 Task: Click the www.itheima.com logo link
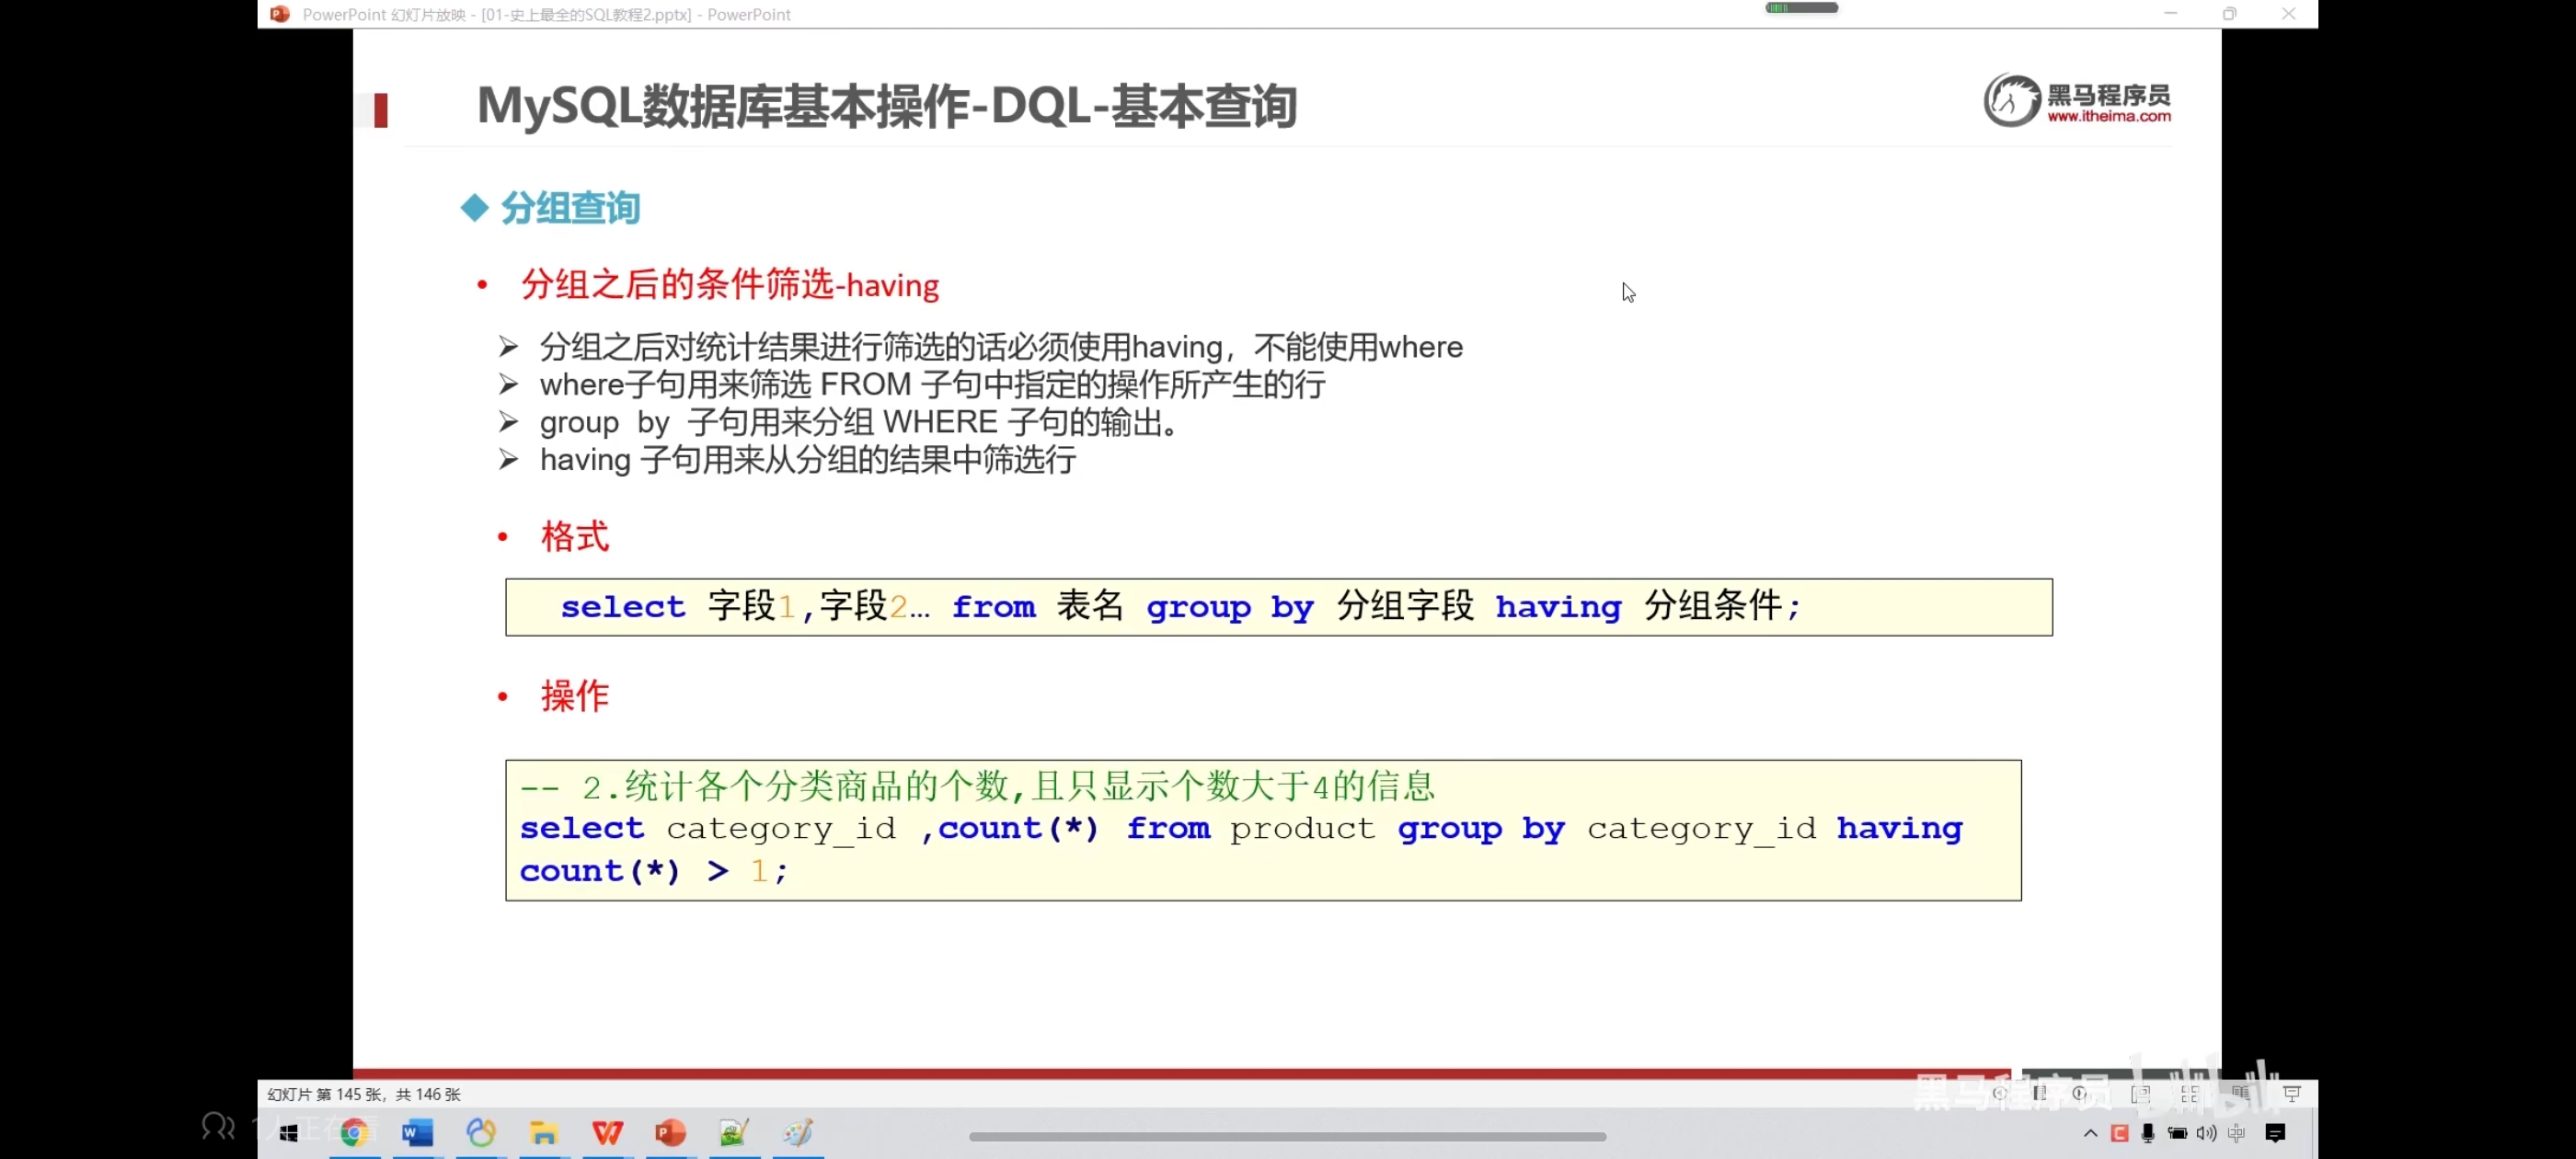(2108, 116)
